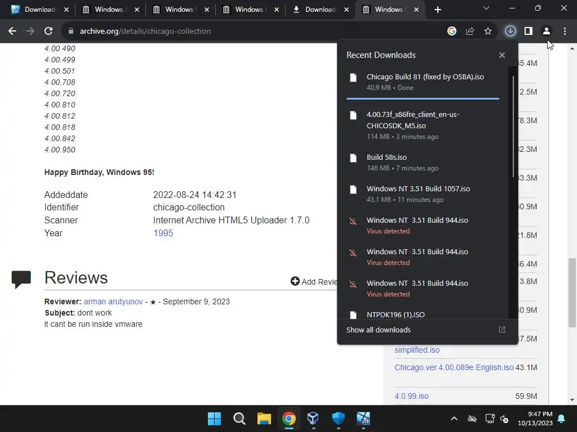Click the view site information lock icon
The width and height of the screenshot is (577, 432).
(71, 31)
